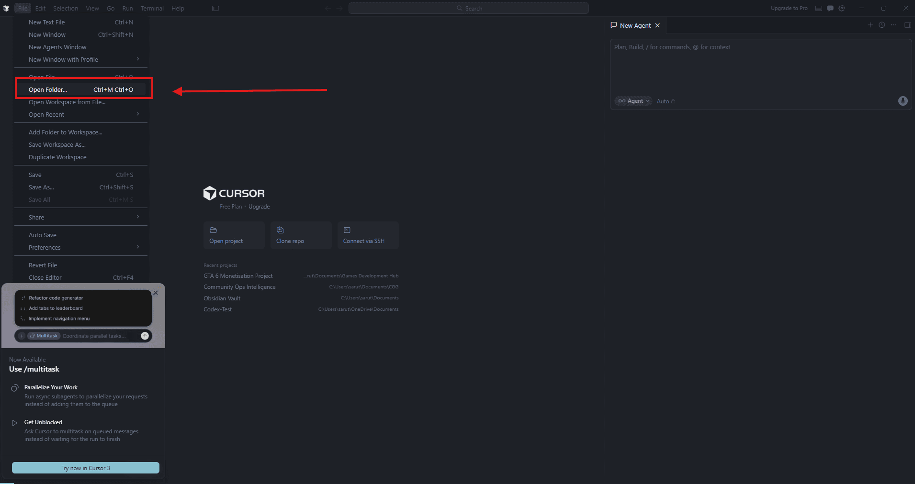
Task: Click the Multitask chip in promo
Action: coord(44,336)
